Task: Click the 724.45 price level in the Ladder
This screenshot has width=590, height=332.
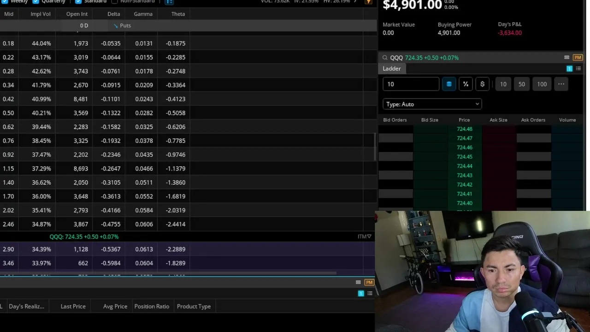Action: 465,157
